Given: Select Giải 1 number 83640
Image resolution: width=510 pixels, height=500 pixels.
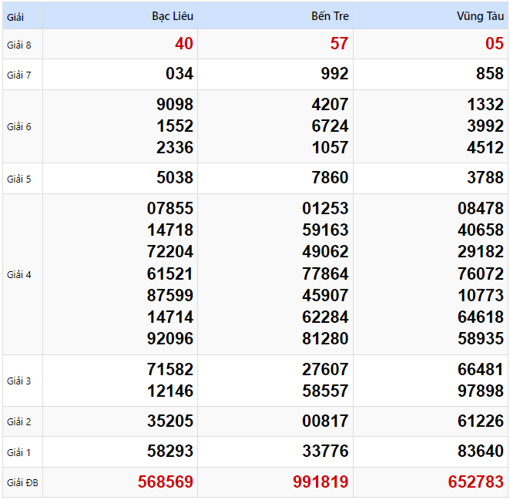Looking at the screenshot, I should 481,451.
